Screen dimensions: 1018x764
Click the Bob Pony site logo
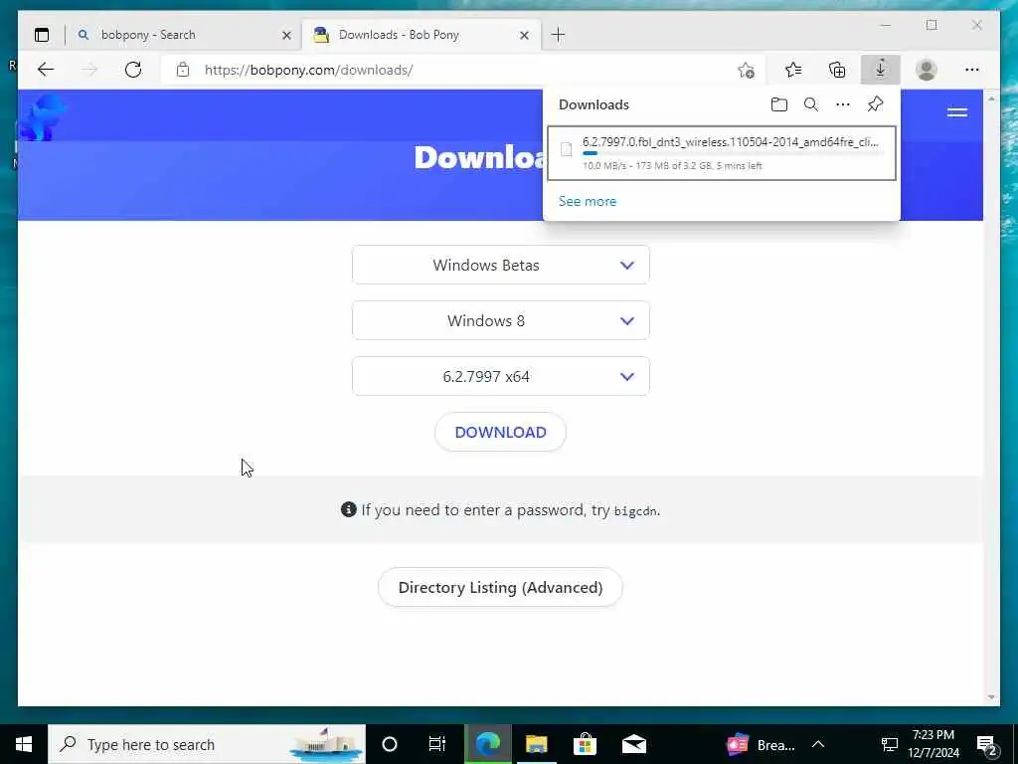42,118
